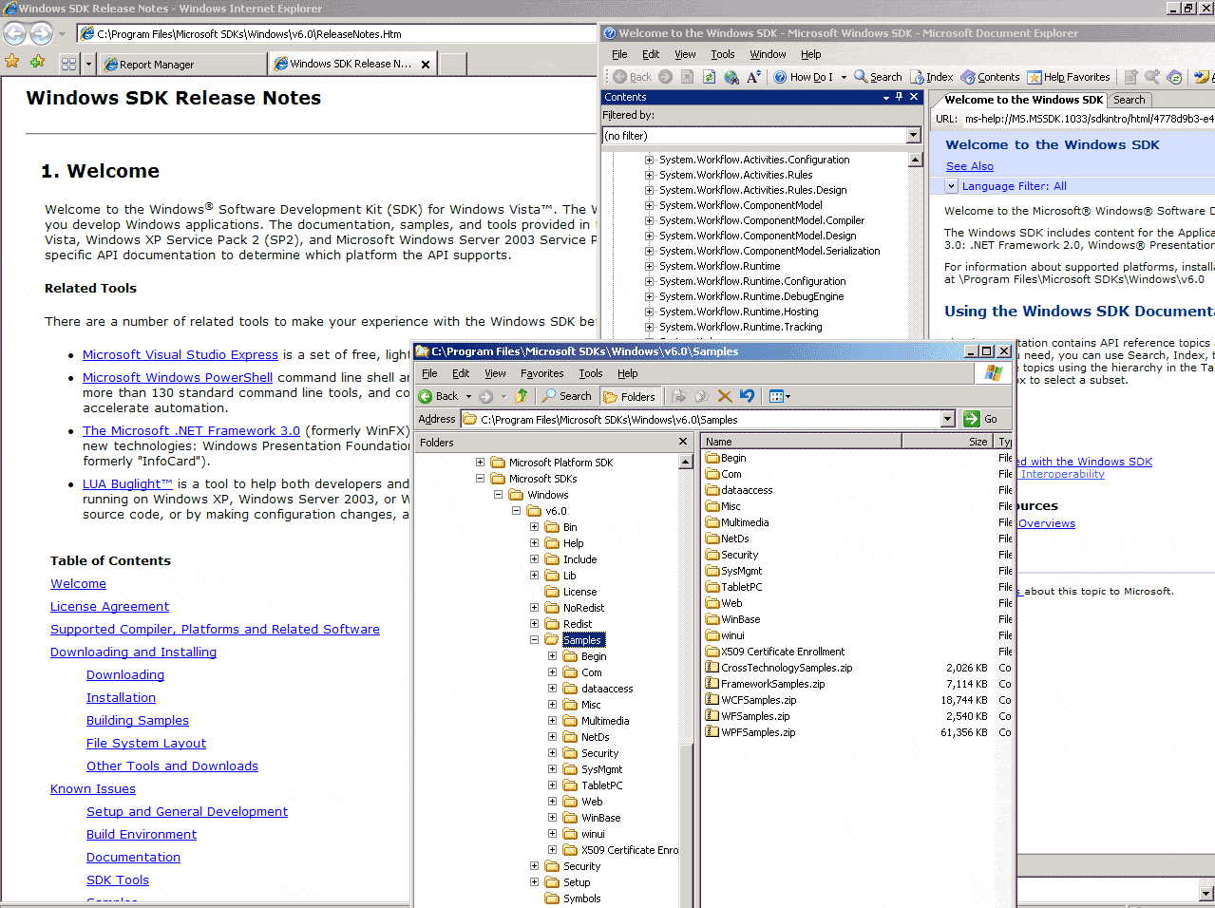
Task: Click the Name column header
Action: click(801, 442)
